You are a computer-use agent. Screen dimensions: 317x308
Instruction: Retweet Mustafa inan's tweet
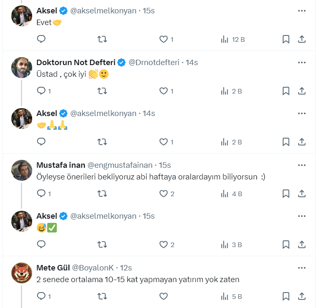[x=102, y=194]
